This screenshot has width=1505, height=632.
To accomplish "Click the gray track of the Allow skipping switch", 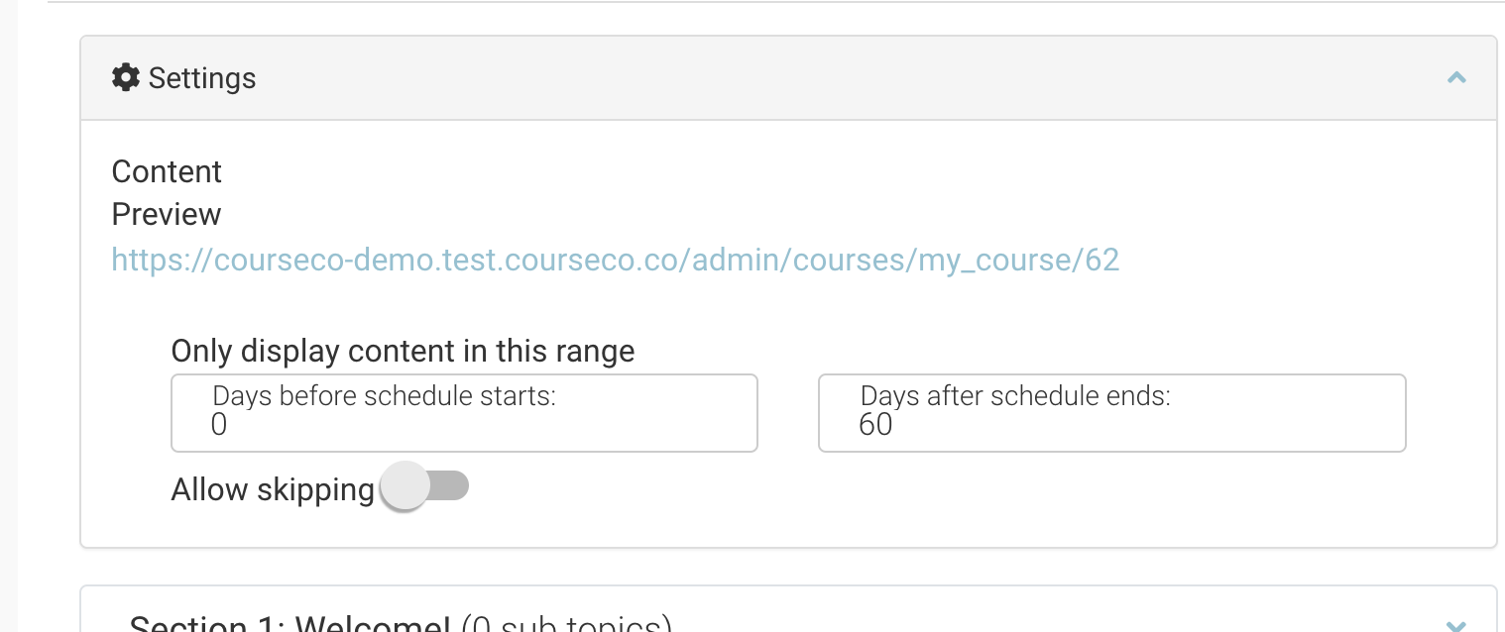I will (x=449, y=486).
